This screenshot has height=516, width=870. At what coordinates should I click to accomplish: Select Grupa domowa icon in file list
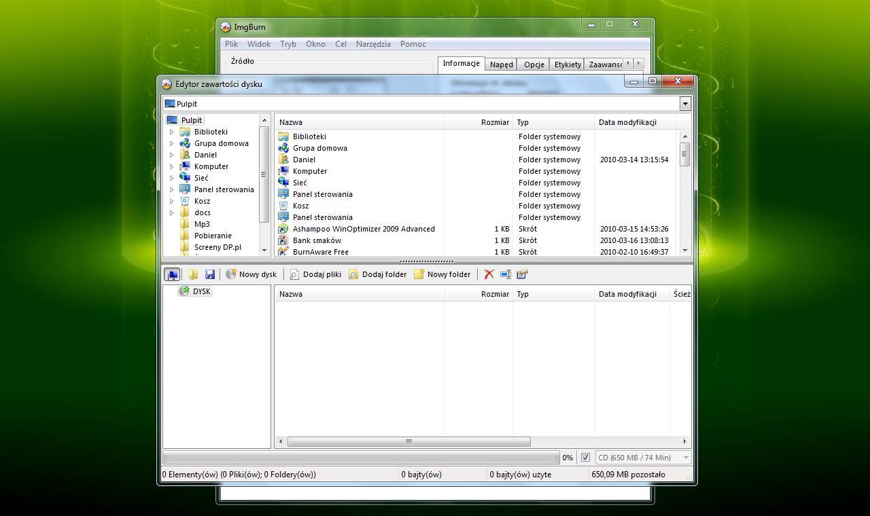pos(283,148)
